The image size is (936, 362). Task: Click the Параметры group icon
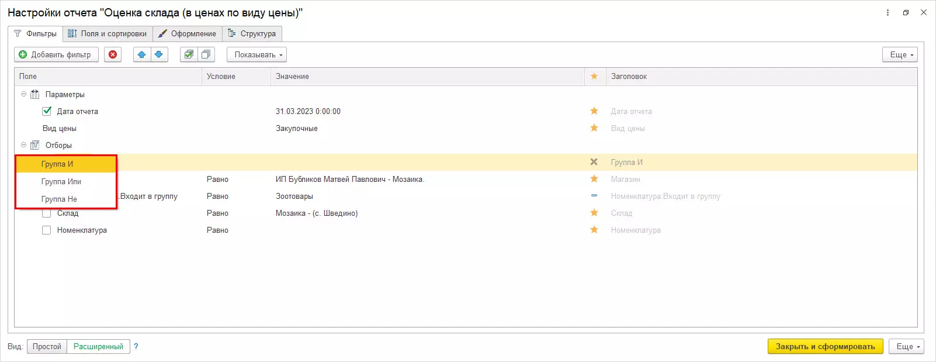pos(35,94)
